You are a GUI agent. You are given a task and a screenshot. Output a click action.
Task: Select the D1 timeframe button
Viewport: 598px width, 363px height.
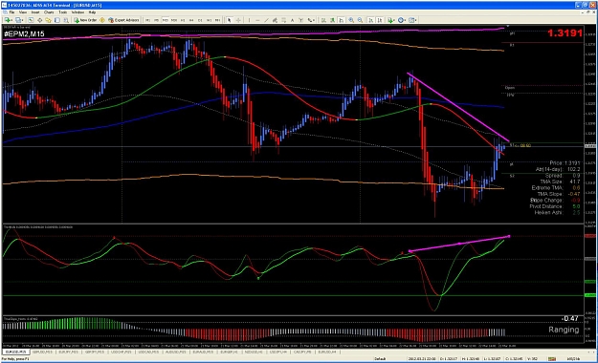[200, 20]
